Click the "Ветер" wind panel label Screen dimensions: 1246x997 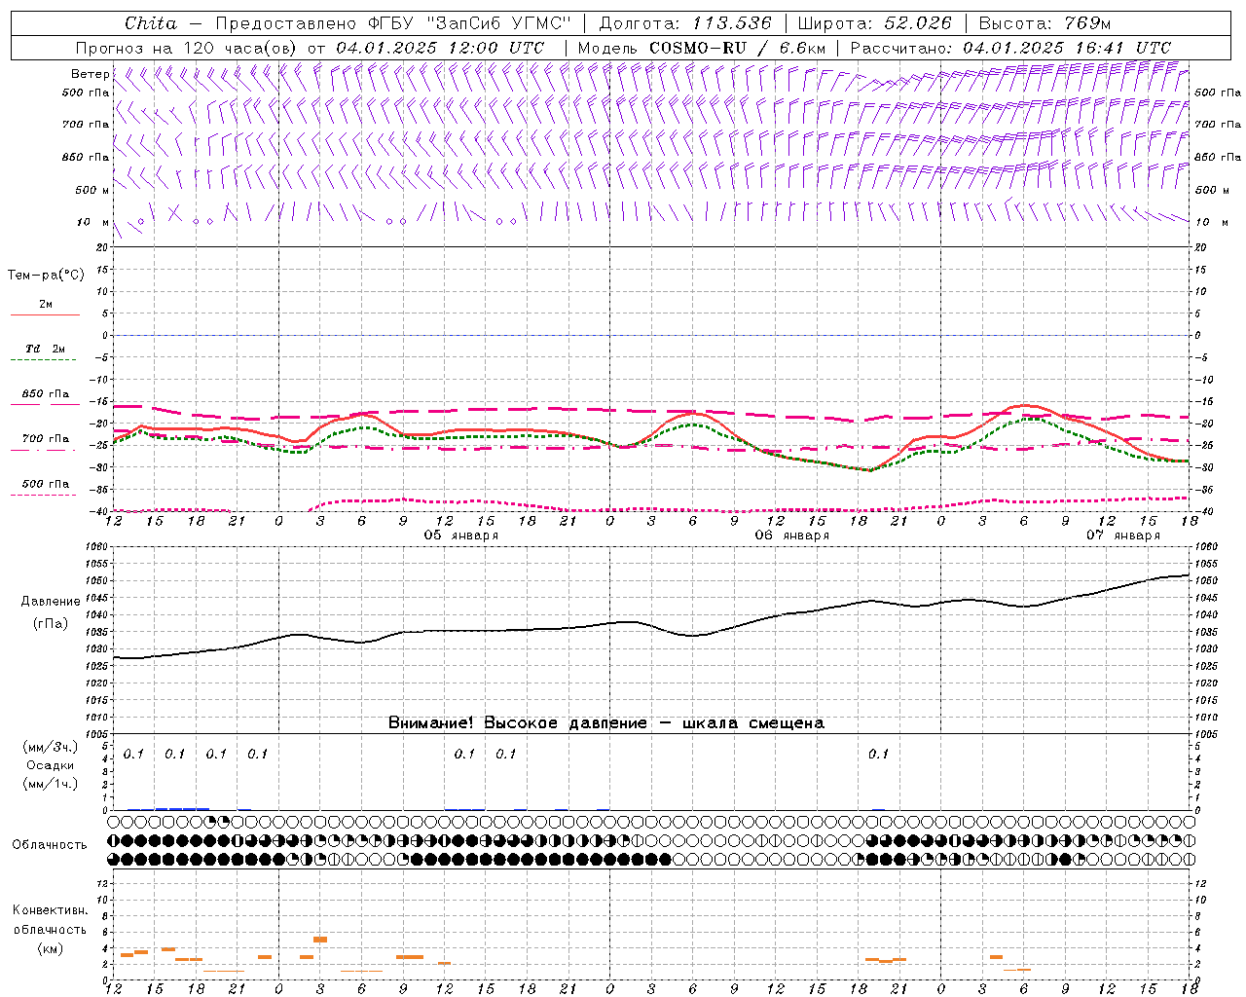pyautogui.click(x=90, y=74)
